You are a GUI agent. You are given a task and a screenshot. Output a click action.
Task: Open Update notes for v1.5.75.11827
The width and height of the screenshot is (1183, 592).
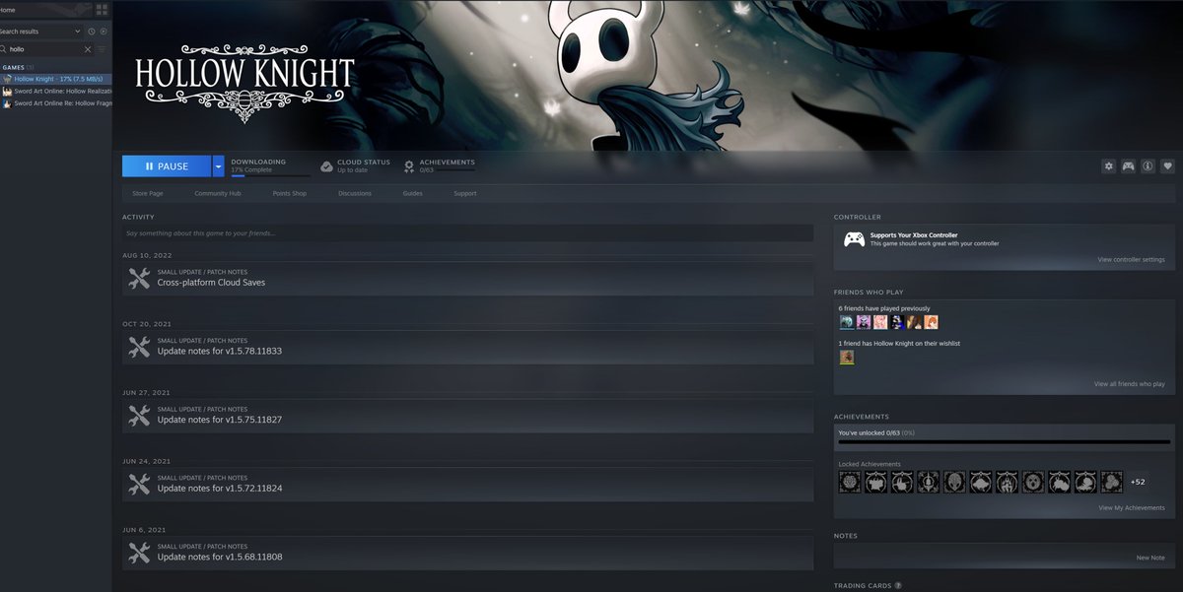[x=467, y=417]
